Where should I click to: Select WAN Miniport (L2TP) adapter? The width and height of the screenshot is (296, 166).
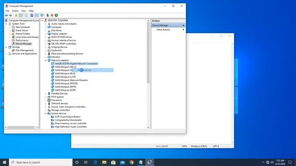[65, 77]
